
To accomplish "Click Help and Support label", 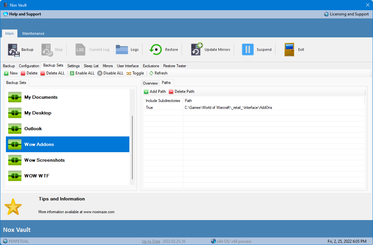I will pyautogui.click(x=25, y=14).
